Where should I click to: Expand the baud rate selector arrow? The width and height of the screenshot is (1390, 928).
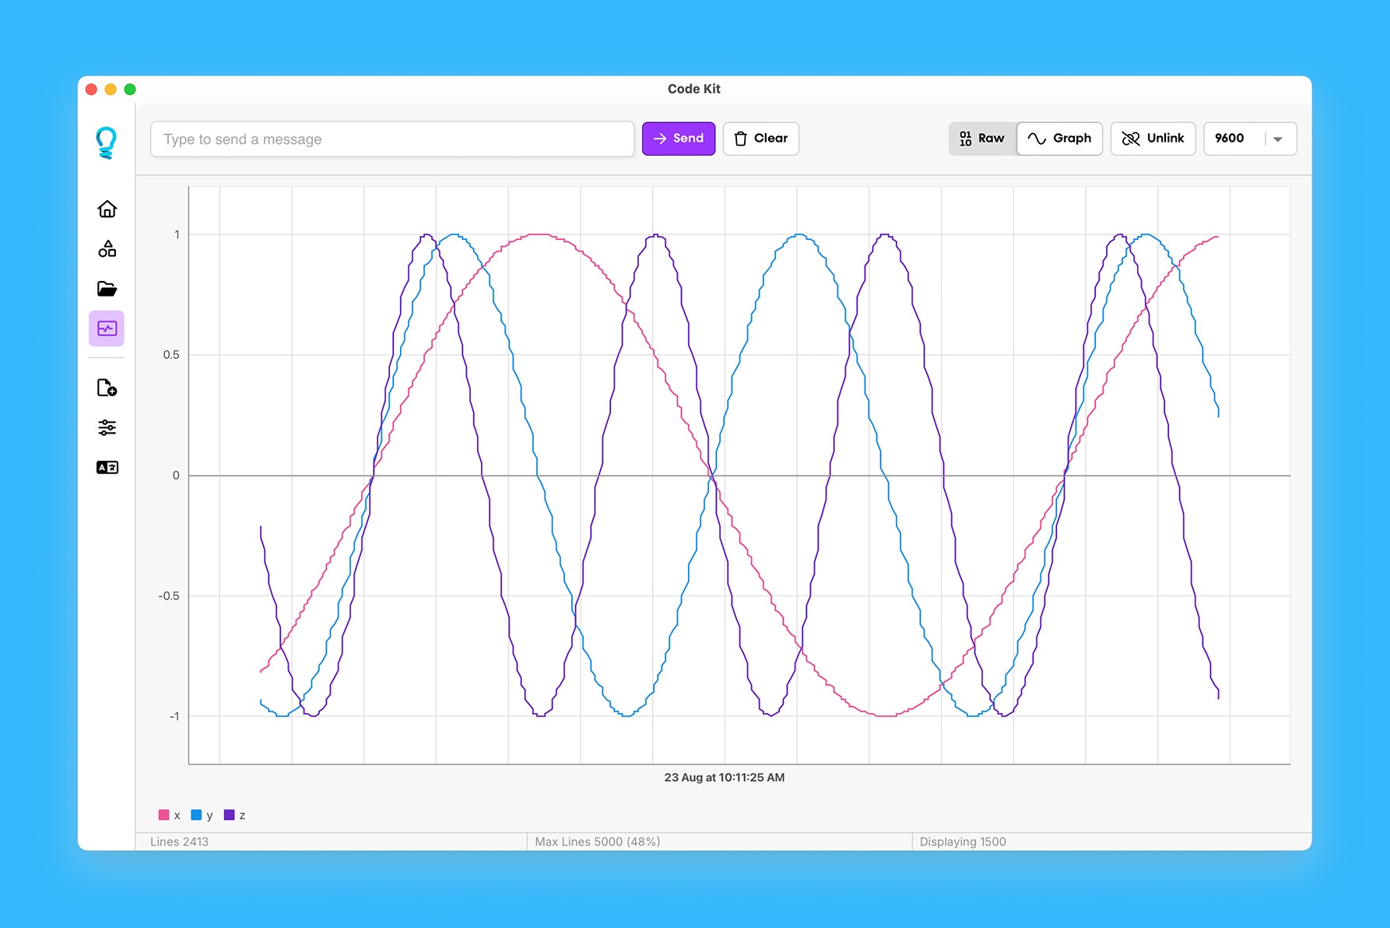click(1279, 139)
